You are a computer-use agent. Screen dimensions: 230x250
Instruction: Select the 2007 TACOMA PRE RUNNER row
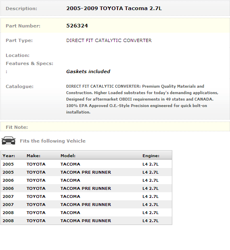pos(86,204)
